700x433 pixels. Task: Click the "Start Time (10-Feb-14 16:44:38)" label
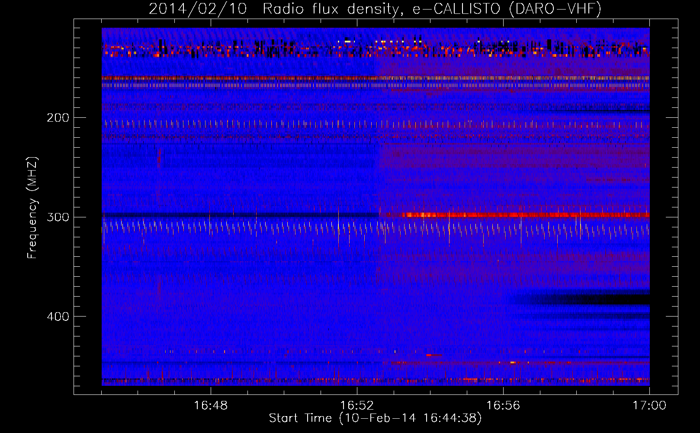(375, 418)
